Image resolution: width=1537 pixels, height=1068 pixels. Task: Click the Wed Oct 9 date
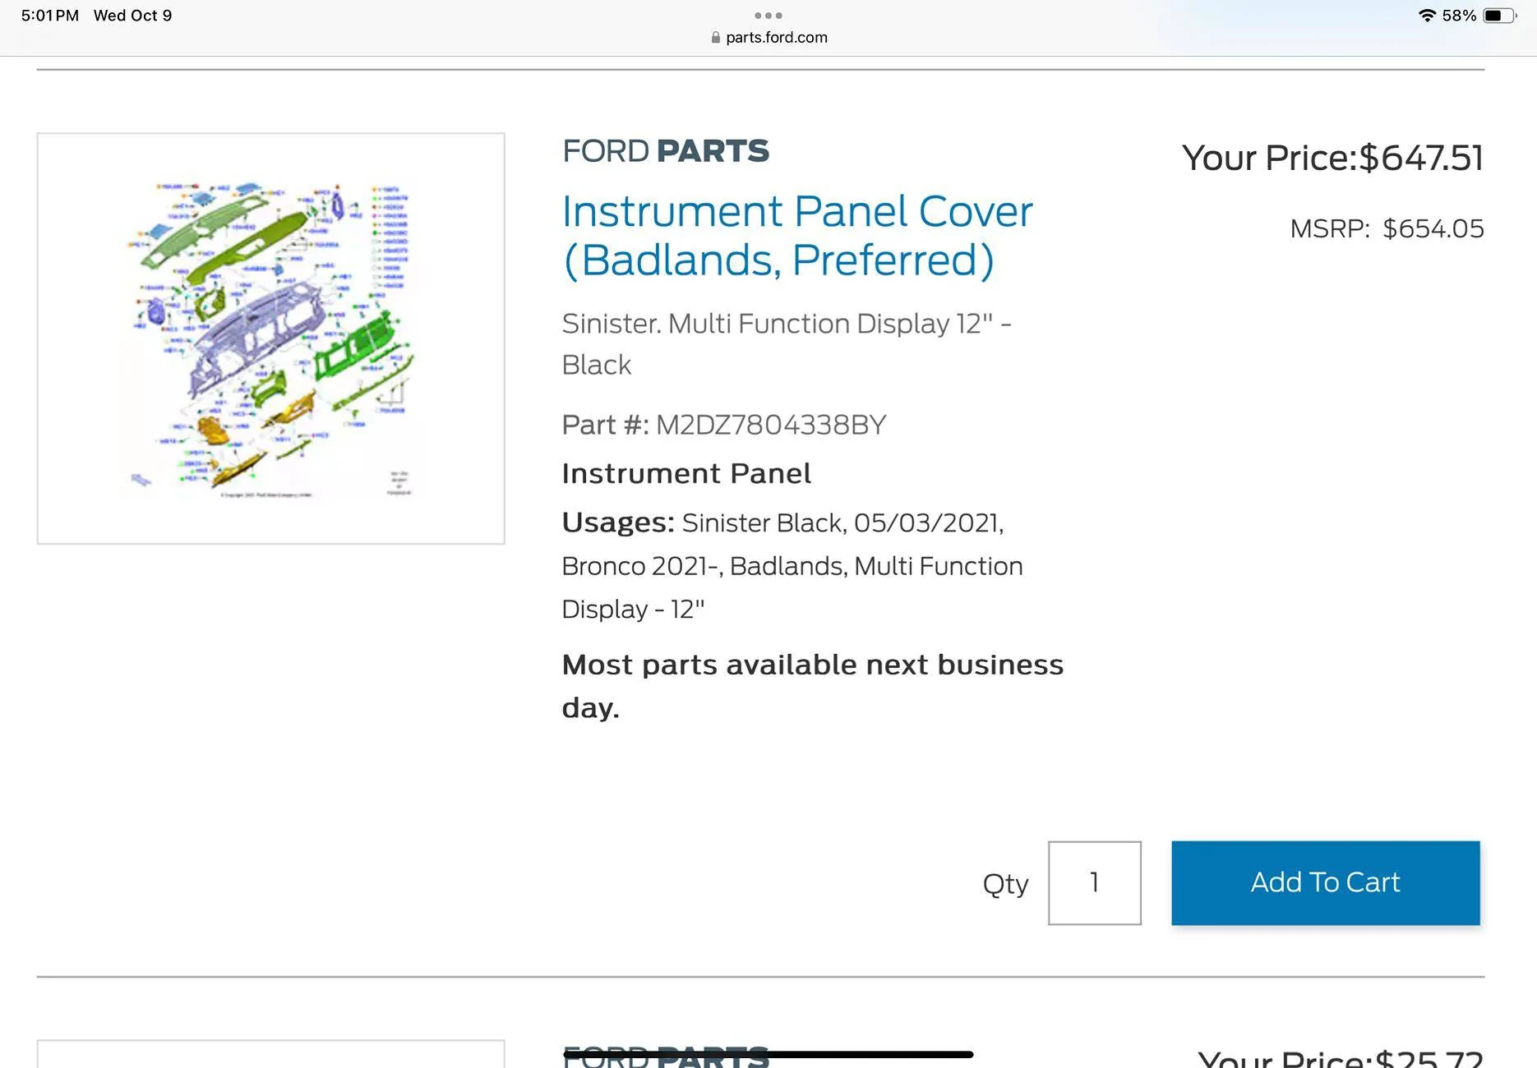(132, 16)
